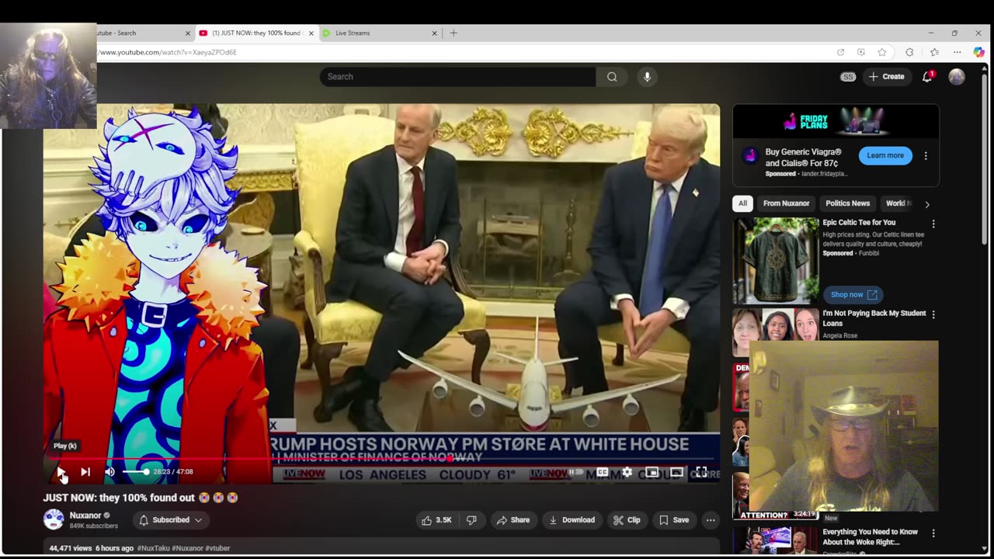The image size is (994, 559).
Task: Open the Nuxanor channel avatar
Action: coord(54,519)
